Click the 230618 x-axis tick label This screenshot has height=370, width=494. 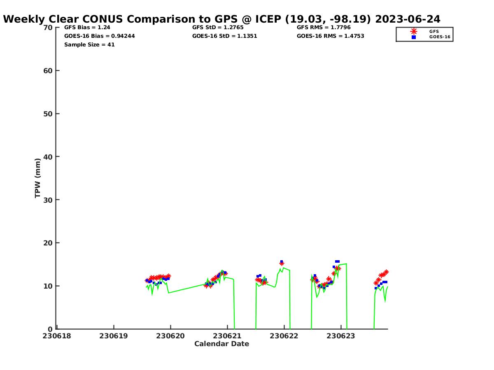(x=56, y=336)
